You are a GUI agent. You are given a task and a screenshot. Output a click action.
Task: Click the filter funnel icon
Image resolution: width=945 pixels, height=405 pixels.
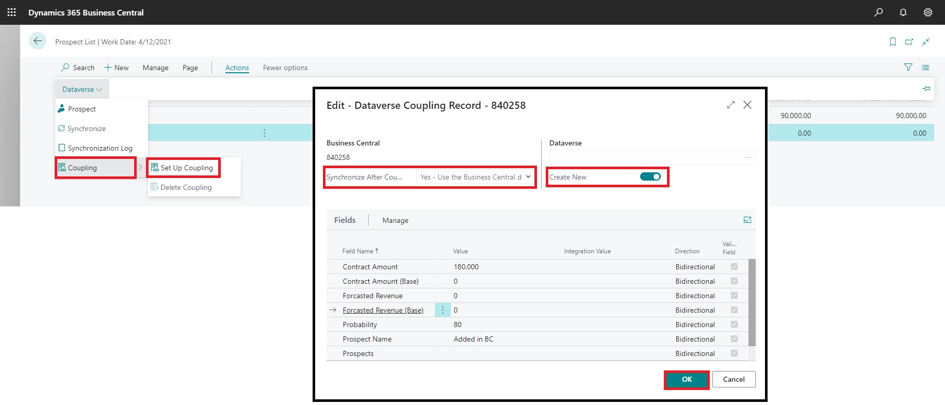click(908, 68)
